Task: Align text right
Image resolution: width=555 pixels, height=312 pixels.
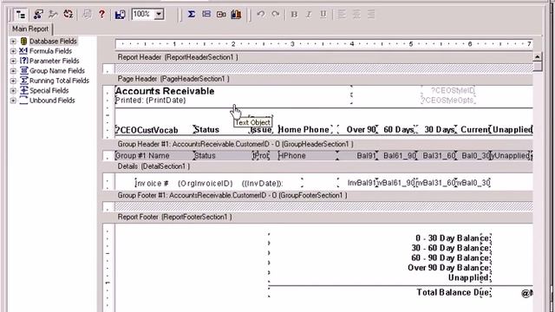Action: (x=371, y=14)
